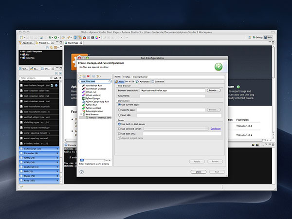Click the black terminal icon in Aptana toolbar
The width and height of the screenshot is (292, 219).
[x=92, y=37]
